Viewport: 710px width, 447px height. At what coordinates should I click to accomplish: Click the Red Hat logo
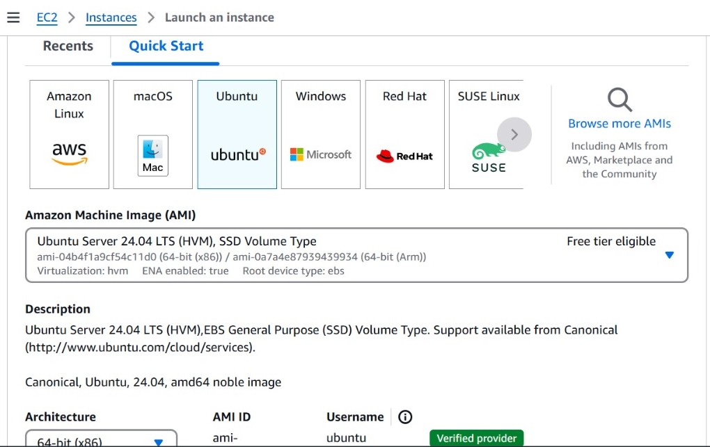tap(404, 156)
